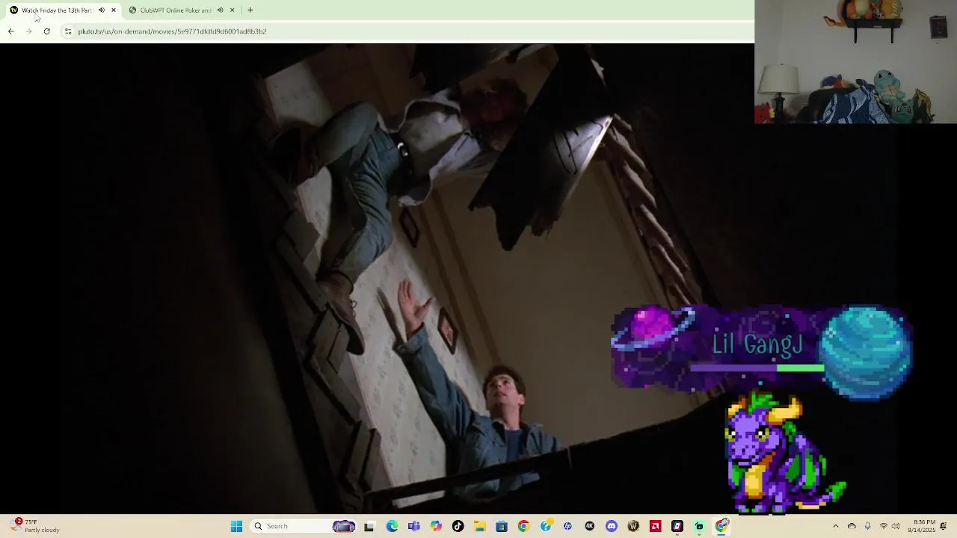957x538 pixels.
Task: Open the 4K app on the taskbar
Action: coord(590,526)
